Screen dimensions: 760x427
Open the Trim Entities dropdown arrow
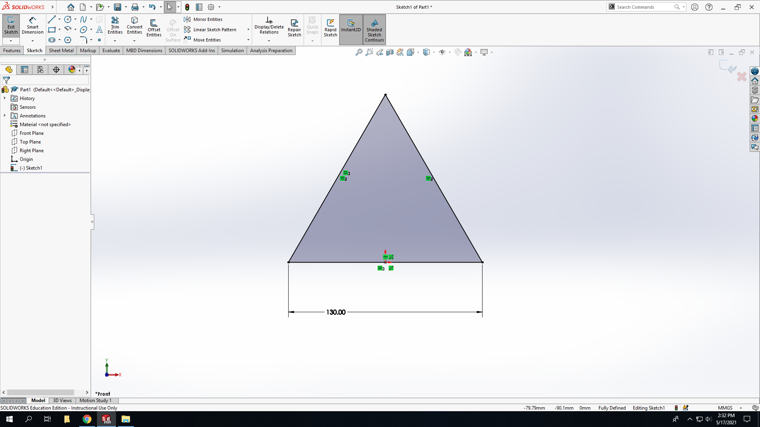pos(115,41)
